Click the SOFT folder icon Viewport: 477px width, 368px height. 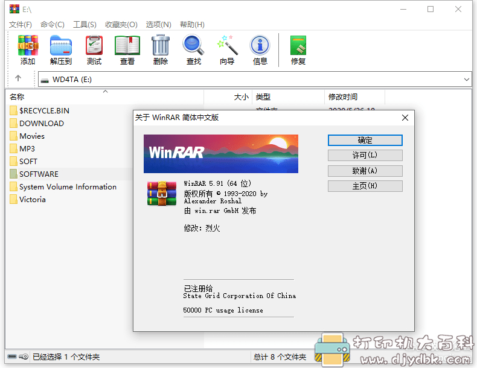click(x=13, y=161)
